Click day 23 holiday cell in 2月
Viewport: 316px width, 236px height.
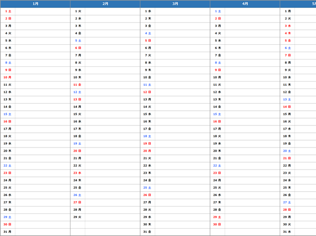click(x=77, y=173)
